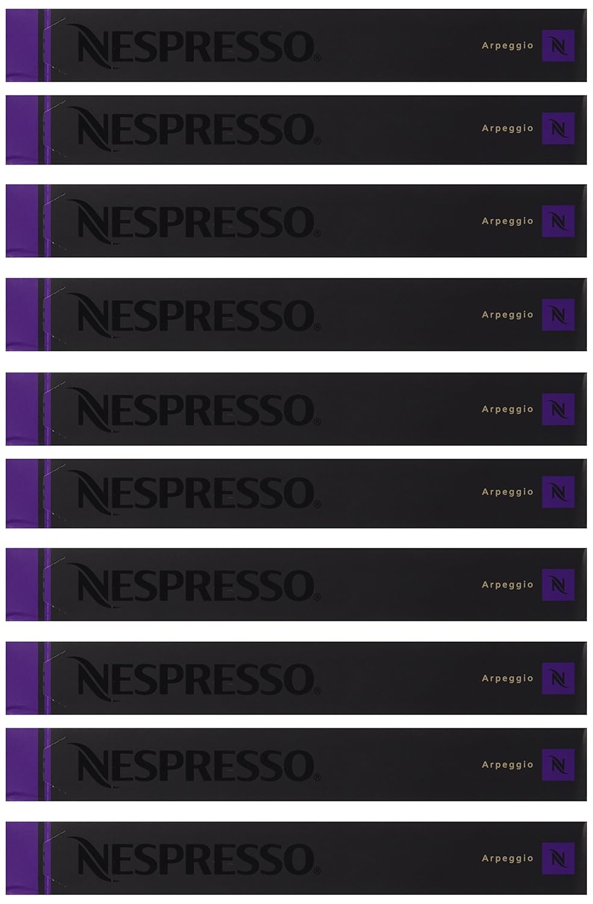Click the N logo icon on the second box
593x904 pixels.
558,128
